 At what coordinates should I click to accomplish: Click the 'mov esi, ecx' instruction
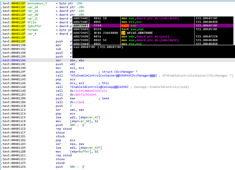(x=70, y=68)
